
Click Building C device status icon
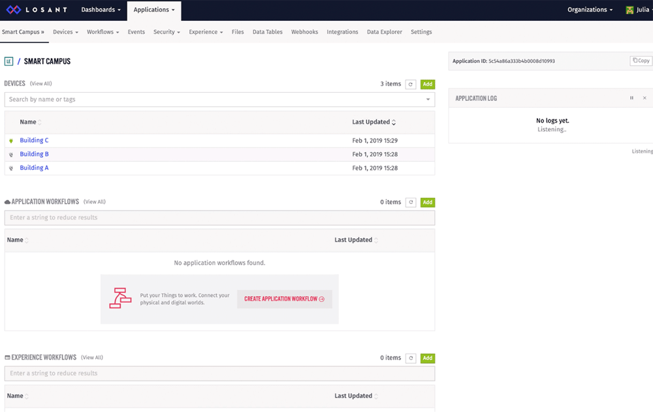tap(11, 141)
